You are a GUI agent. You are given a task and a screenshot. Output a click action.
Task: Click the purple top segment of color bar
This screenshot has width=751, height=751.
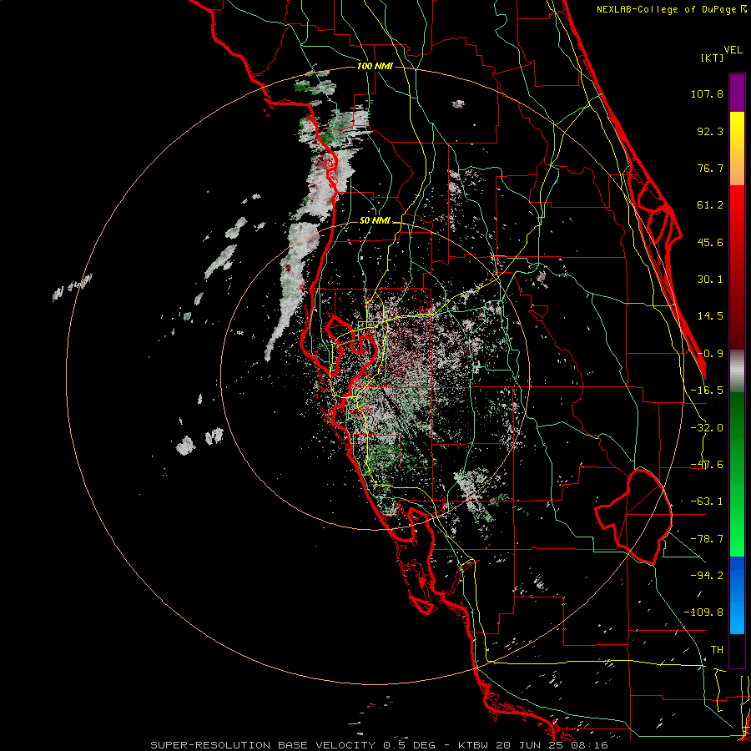737,93
